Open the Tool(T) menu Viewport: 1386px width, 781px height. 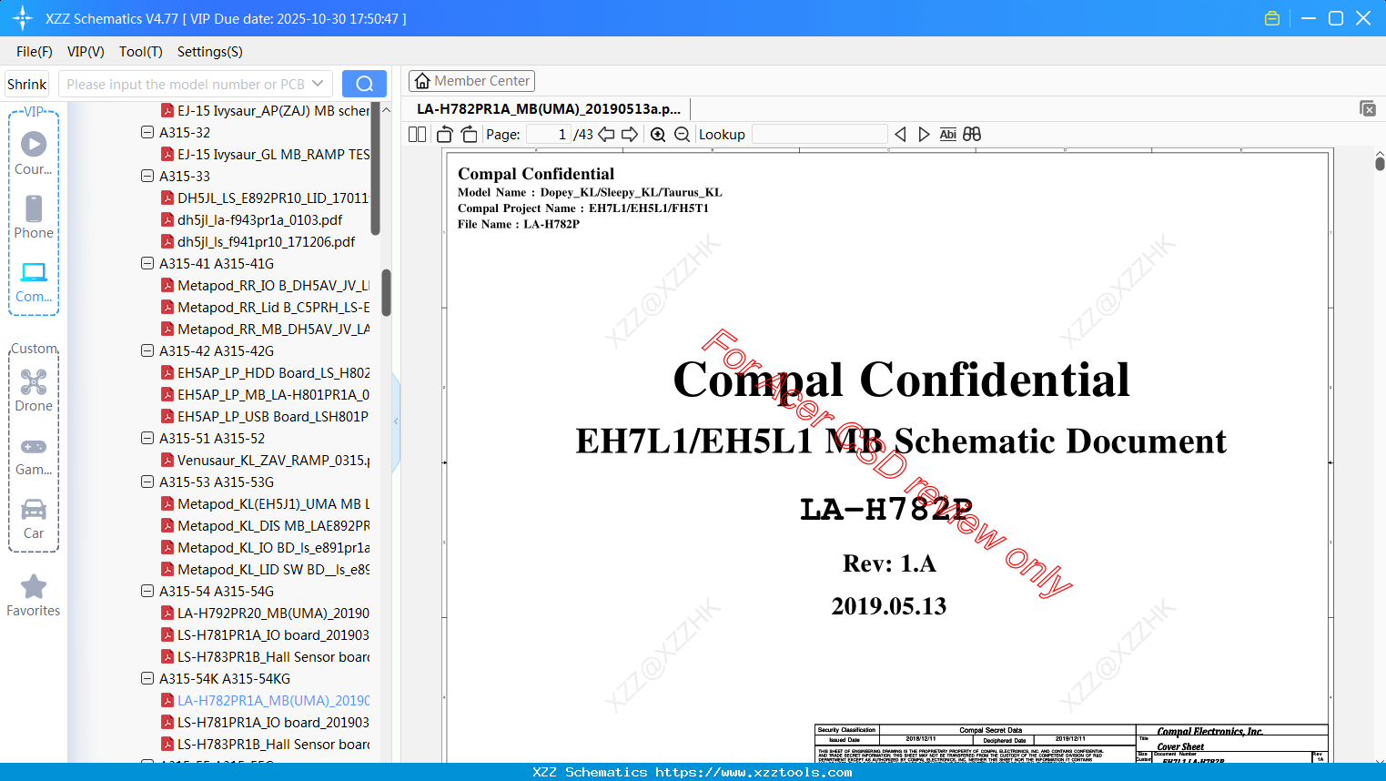[141, 52]
